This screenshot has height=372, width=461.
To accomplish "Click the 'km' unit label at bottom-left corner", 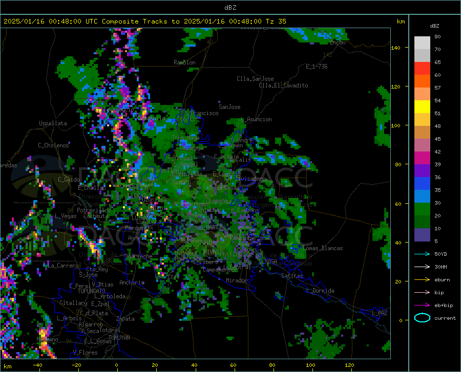I will [x=7, y=366].
